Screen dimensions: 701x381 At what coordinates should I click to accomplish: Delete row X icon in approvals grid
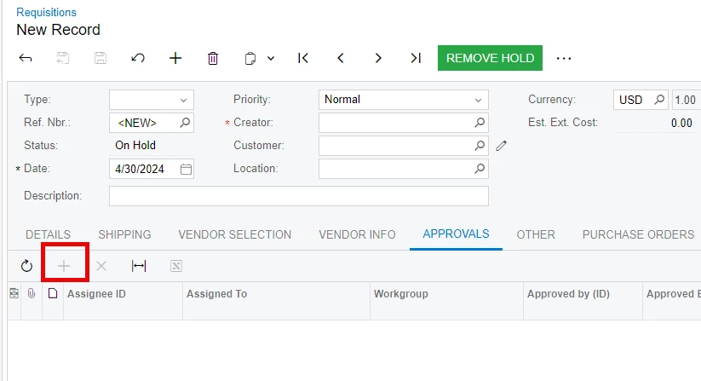coord(101,266)
